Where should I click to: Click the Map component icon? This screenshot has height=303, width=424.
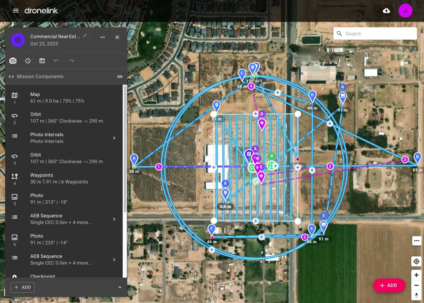click(x=14, y=95)
